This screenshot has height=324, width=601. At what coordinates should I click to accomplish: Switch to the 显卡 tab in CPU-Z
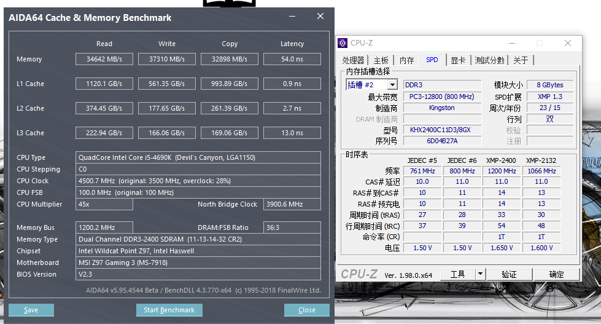click(x=458, y=60)
